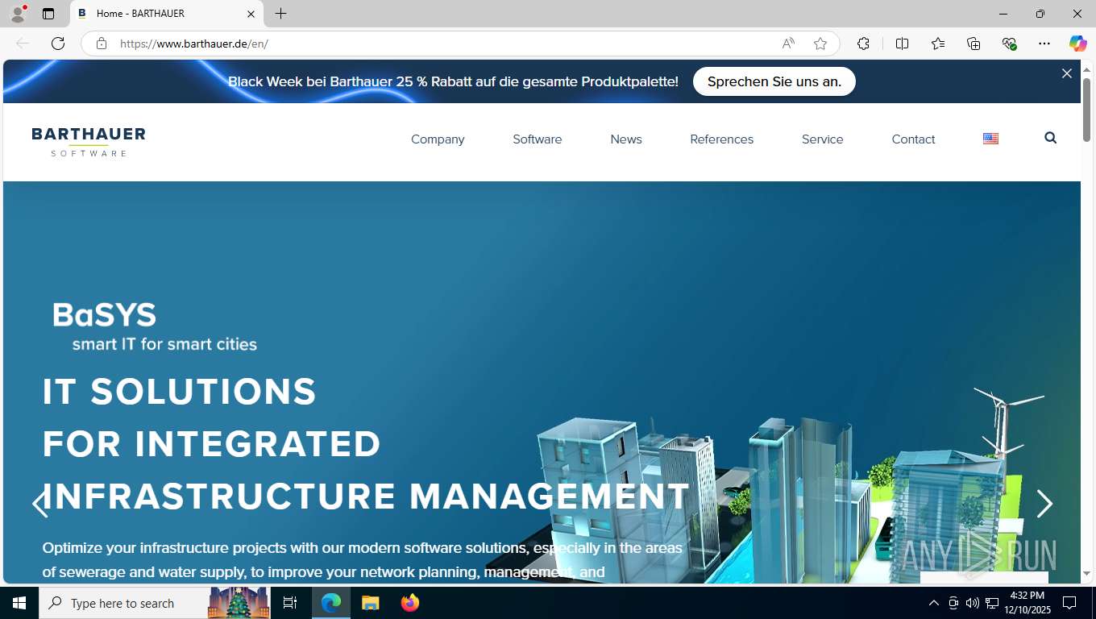Viewport: 1096px width, 619px height.
Task: Open the Windows Start menu
Action: (x=19, y=603)
